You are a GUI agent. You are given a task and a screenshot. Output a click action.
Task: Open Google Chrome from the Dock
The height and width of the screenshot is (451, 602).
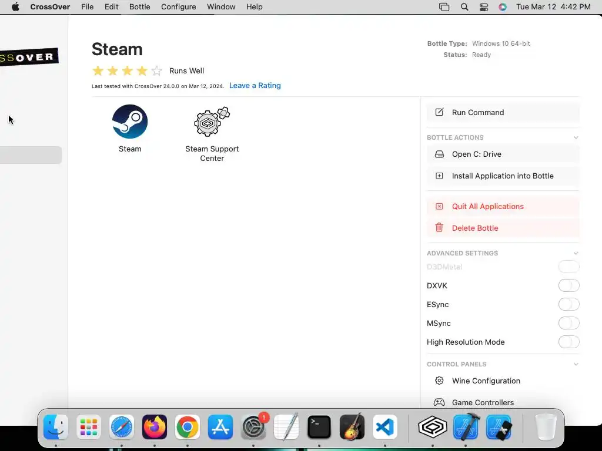pyautogui.click(x=188, y=427)
